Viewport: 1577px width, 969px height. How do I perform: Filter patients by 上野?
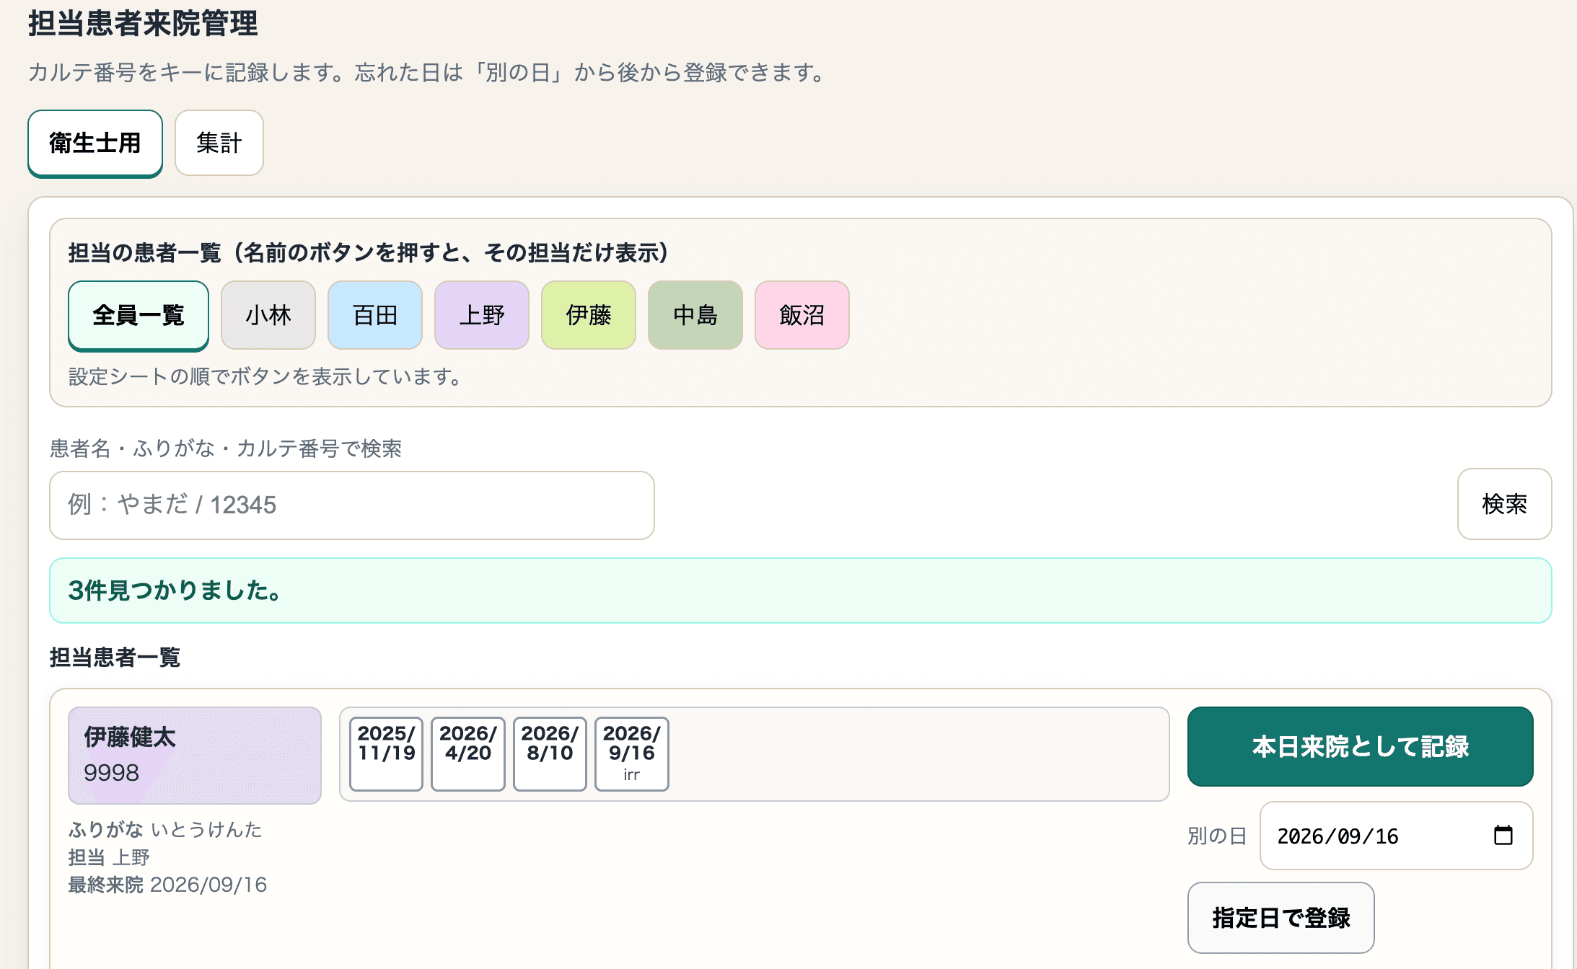[482, 315]
